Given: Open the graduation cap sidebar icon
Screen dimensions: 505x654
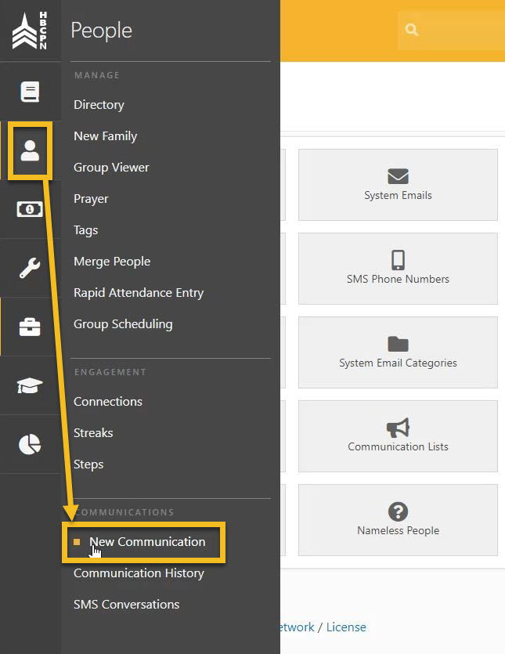Looking at the screenshot, I should click(x=30, y=385).
